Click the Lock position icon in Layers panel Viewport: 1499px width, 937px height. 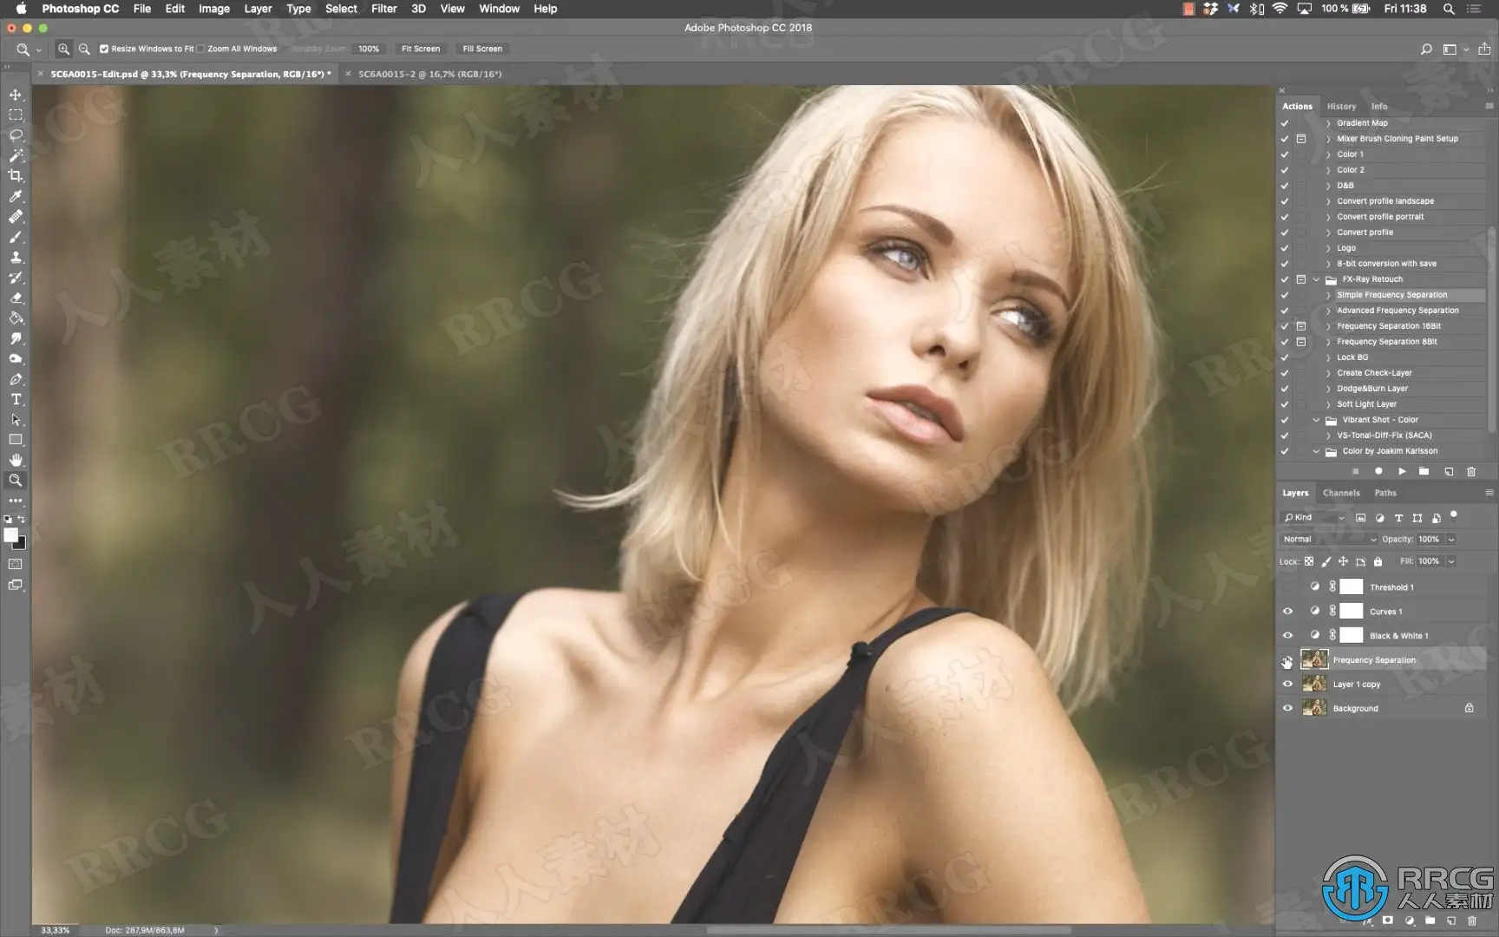point(1343,561)
